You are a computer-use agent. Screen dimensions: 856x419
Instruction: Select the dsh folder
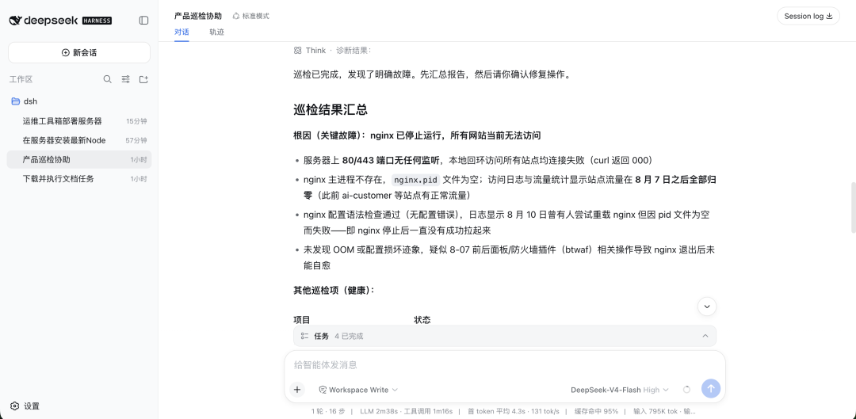pos(79,101)
